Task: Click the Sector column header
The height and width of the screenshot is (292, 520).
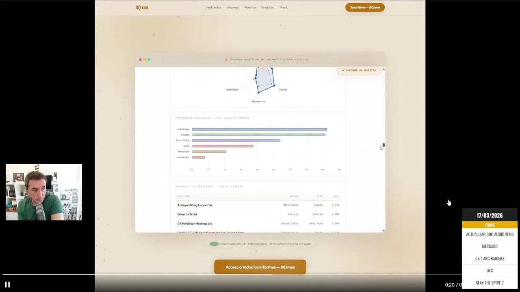Action: click(x=293, y=196)
